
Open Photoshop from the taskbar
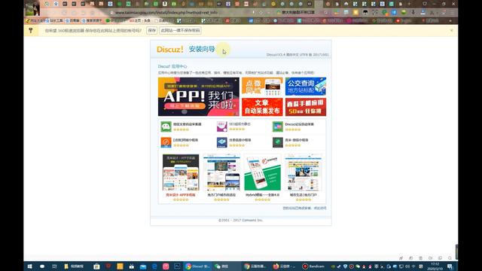pyautogui.click(x=178, y=266)
